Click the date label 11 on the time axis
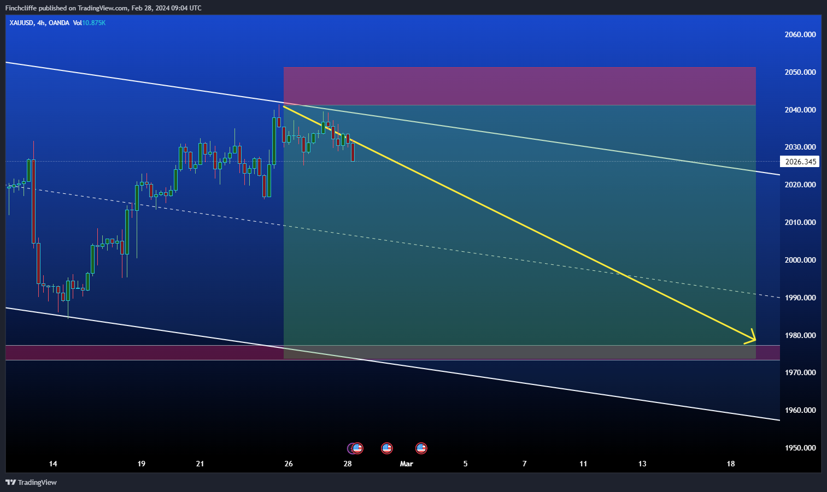827x492 pixels. click(x=583, y=464)
